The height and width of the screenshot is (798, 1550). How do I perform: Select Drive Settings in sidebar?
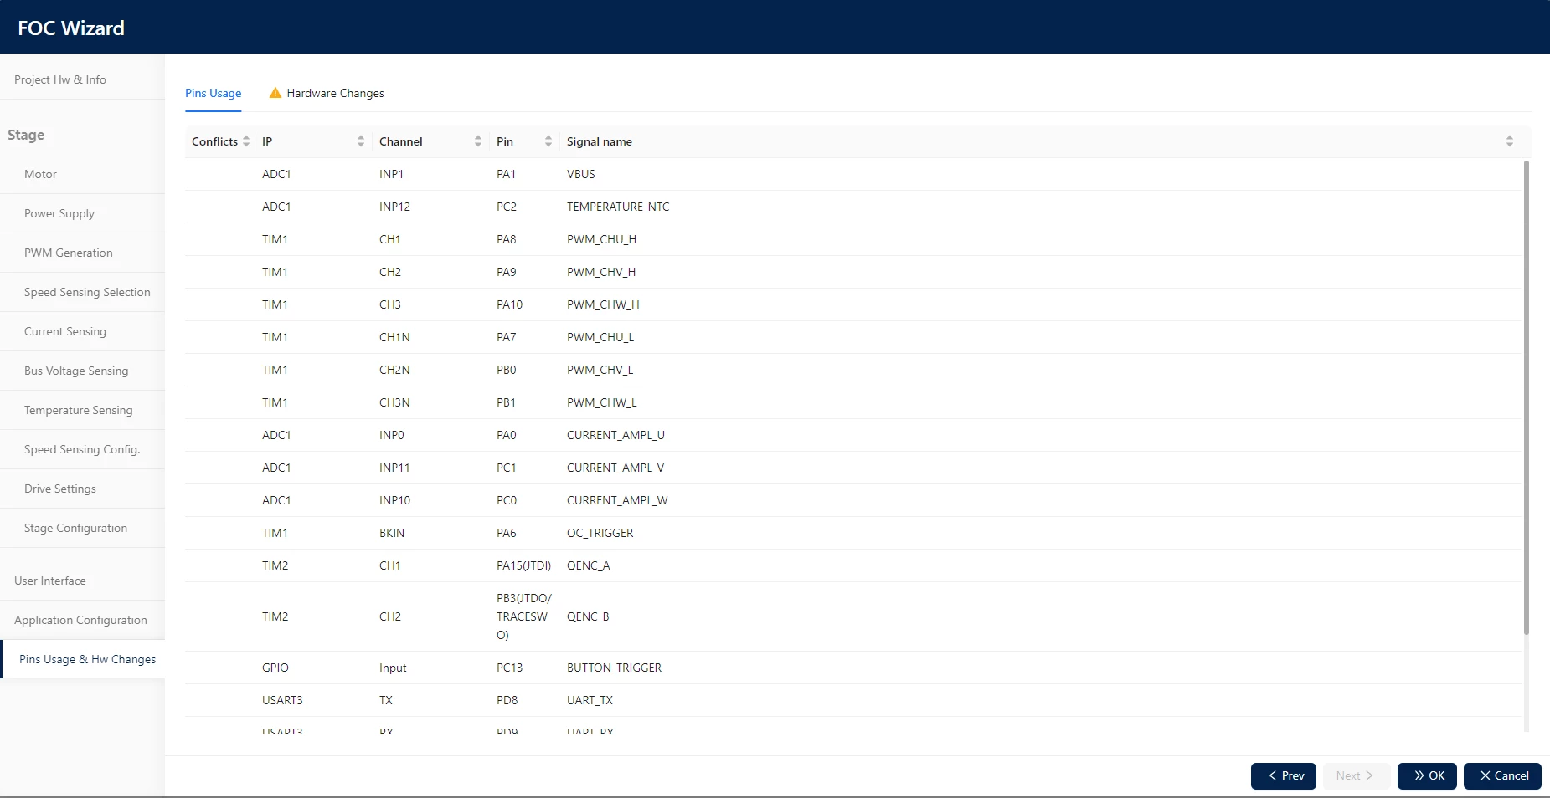60,489
